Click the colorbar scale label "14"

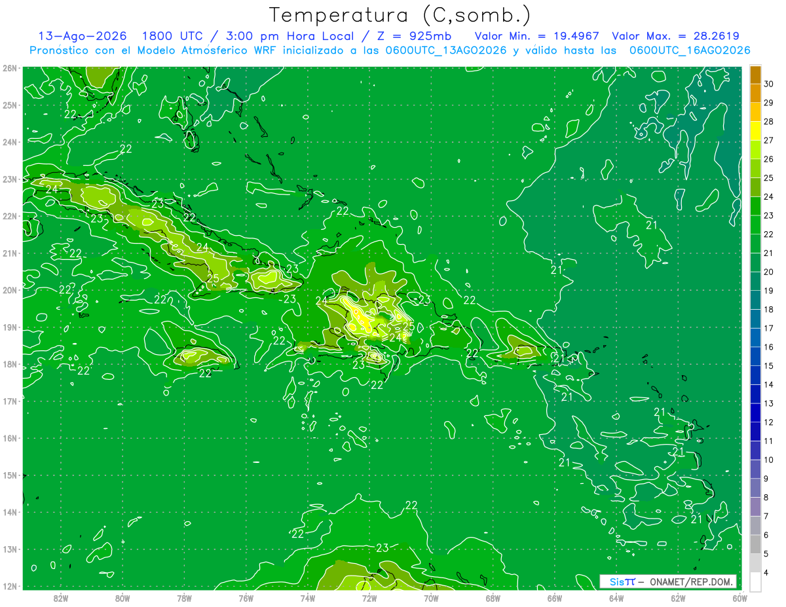click(768, 385)
